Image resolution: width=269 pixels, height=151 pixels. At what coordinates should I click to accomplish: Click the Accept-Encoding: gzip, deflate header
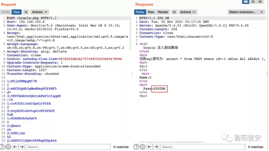tap(37, 52)
